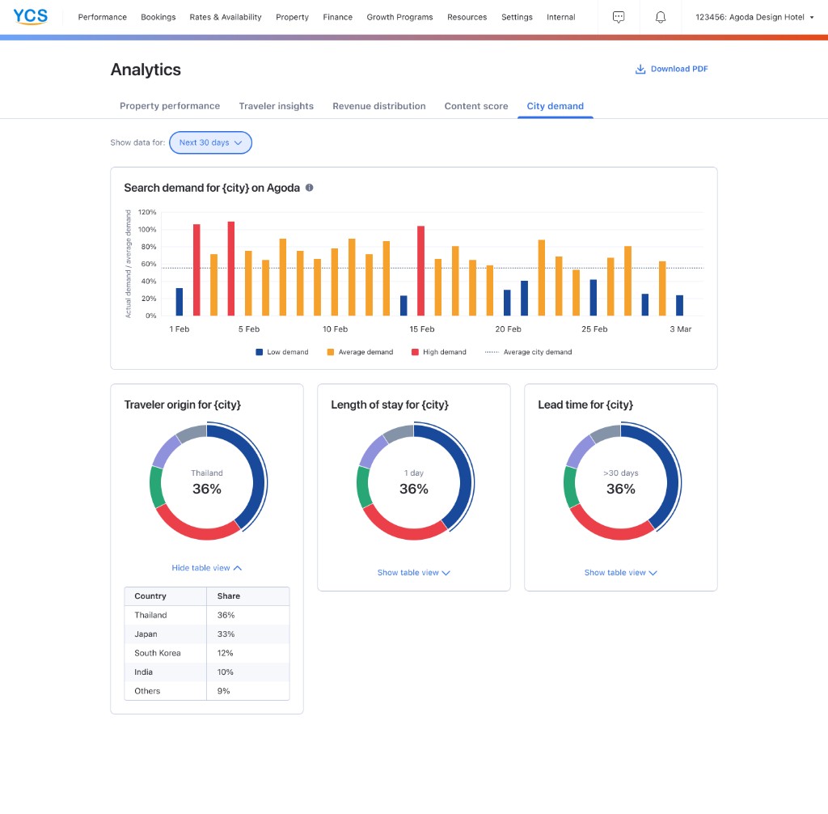Switch to Content score tab

click(x=475, y=106)
